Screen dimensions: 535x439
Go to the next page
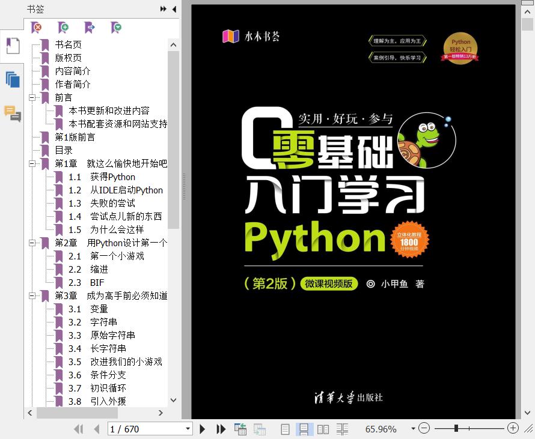(203, 429)
